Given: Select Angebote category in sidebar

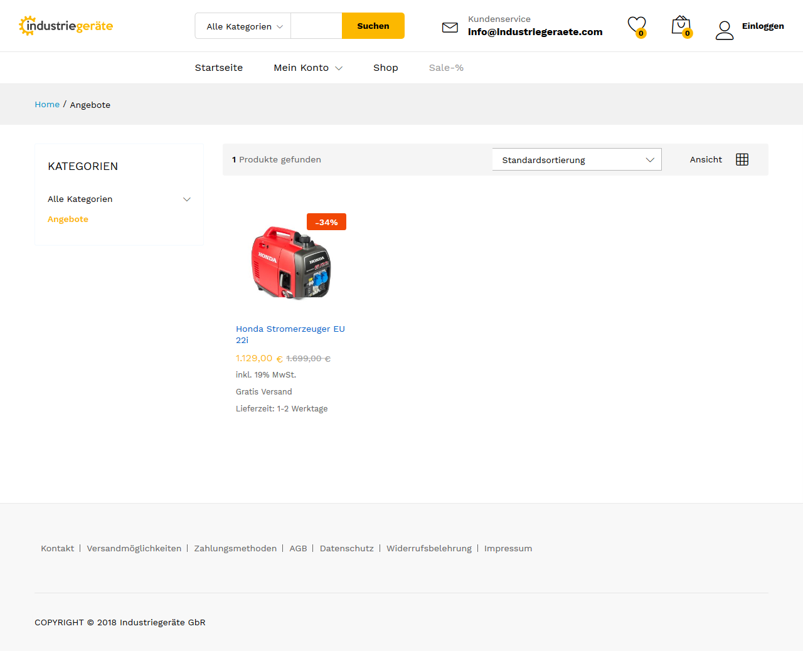Looking at the screenshot, I should tap(68, 219).
